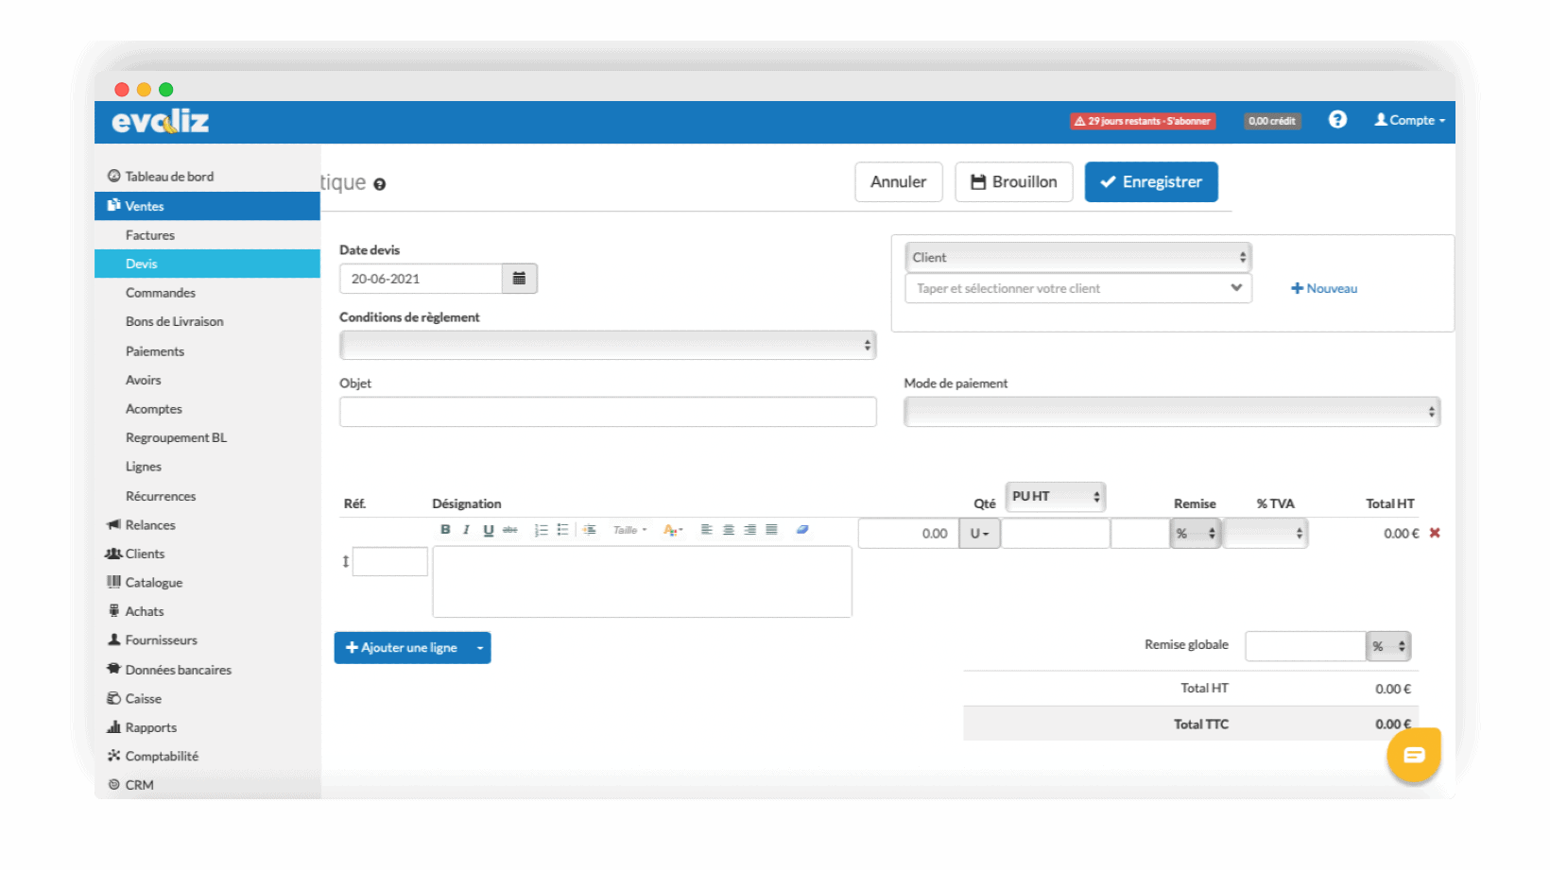Align designation text left
1550x870 pixels.
(707, 530)
